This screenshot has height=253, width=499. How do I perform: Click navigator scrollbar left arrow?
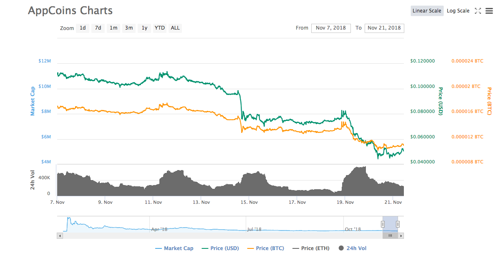coord(60,236)
